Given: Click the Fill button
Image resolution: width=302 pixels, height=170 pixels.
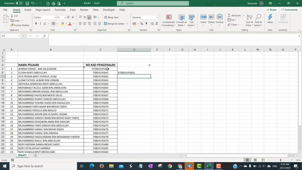Looking at the screenshot, I should pos(232,20).
